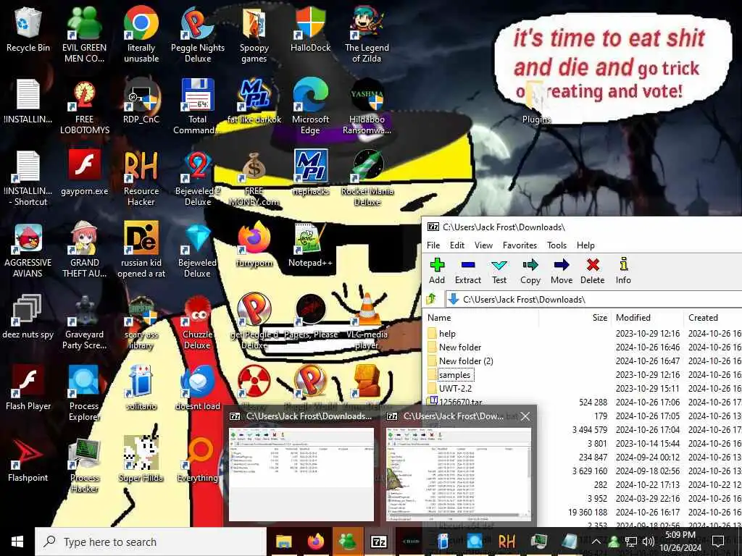Image resolution: width=742 pixels, height=556 pixels.
Task: Click the Extract toolbar icon
Action: click(468, 271)
